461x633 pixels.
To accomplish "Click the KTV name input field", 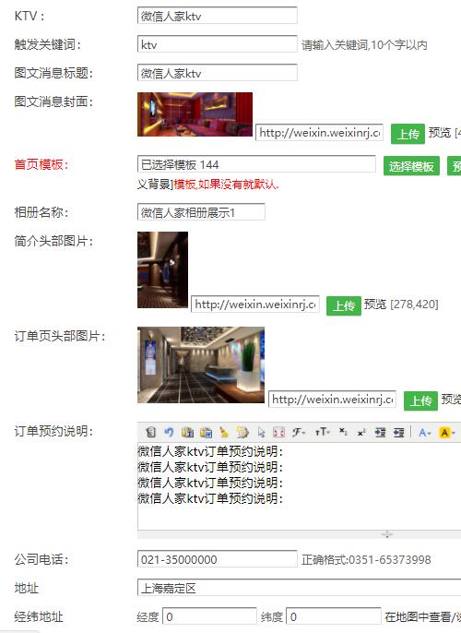I will (218, 16).
